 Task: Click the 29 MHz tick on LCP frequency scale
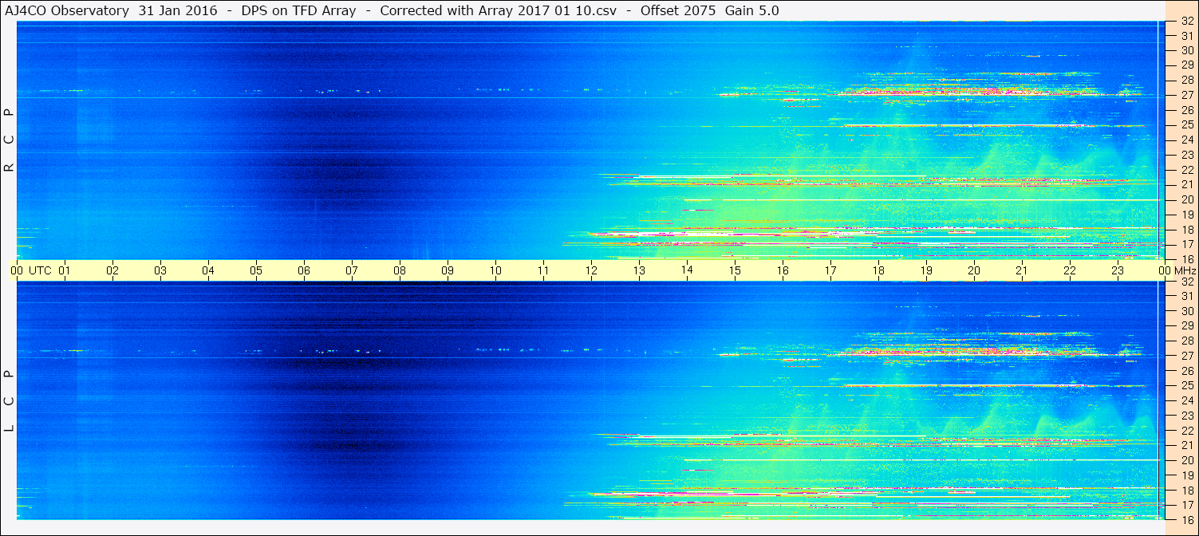point(1187,326)
